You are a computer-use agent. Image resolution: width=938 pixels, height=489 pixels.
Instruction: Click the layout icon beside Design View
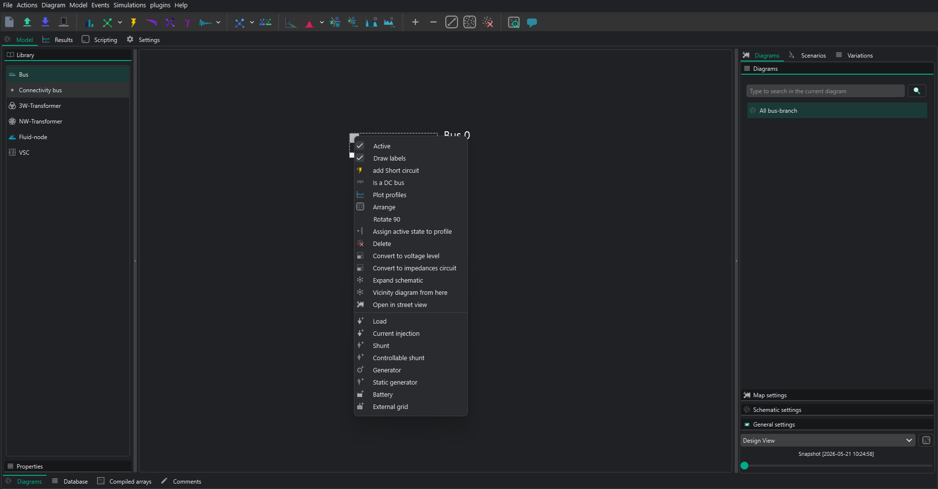coord(926,440)
